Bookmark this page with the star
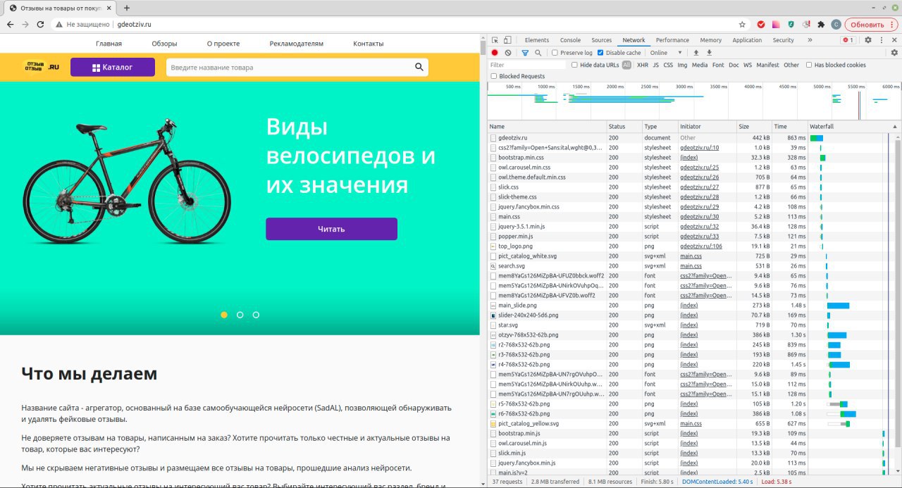 pos(742,24)
